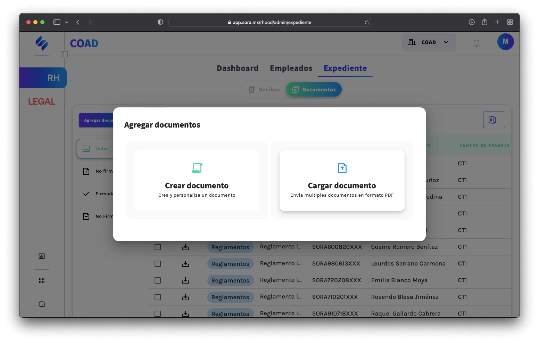Check the box for Raquel Gallardo Cabrera
539x343 pixels.
coord(158,313)
